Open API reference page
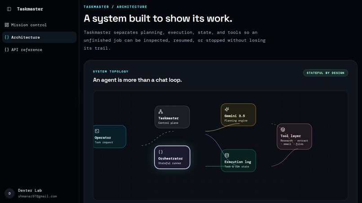 (x=39, y=50)
